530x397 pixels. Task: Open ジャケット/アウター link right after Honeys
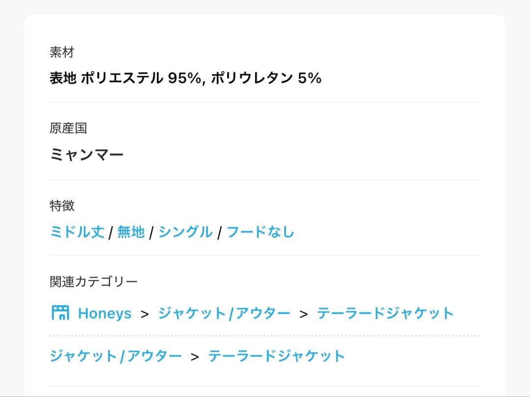pos(224,314)
